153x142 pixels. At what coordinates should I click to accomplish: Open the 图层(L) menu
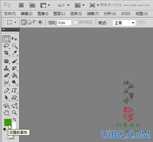coord(59,14)
